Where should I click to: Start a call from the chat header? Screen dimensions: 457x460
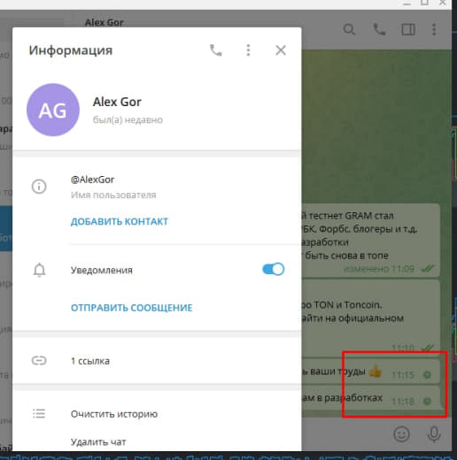[x=379, y=29]
